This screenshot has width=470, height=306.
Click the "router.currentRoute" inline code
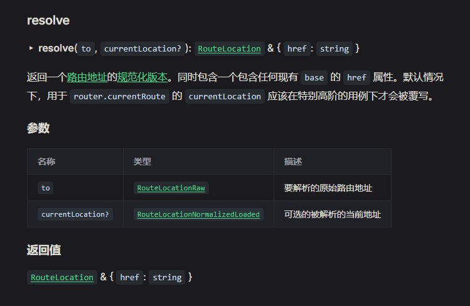click(x=119, y=96)
